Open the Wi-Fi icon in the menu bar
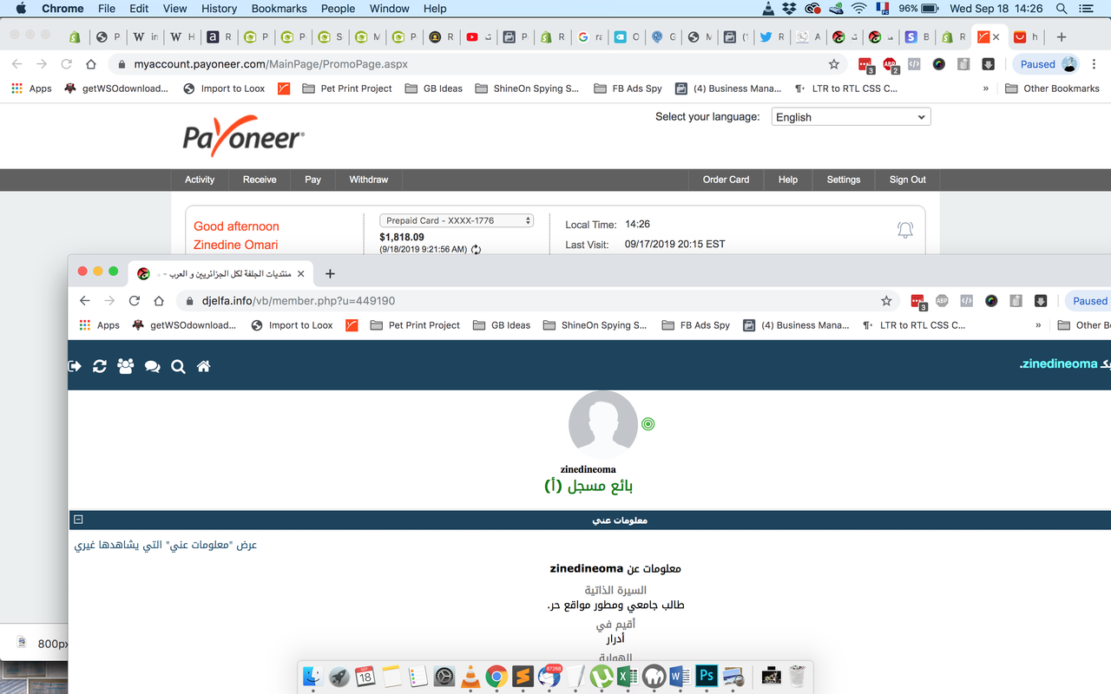 (x=858, y=9)
